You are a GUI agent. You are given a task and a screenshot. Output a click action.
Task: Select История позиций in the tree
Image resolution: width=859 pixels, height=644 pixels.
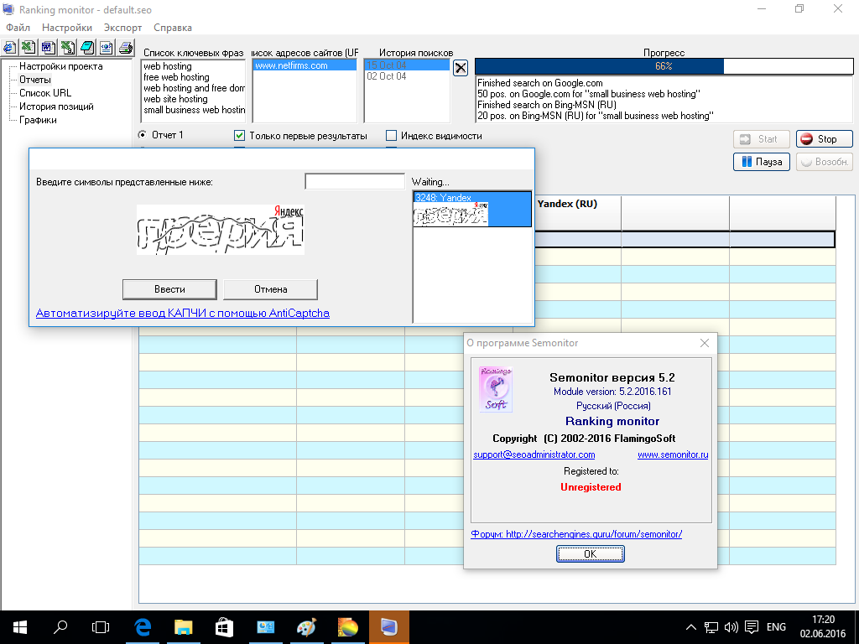click(x=56, y=106)
